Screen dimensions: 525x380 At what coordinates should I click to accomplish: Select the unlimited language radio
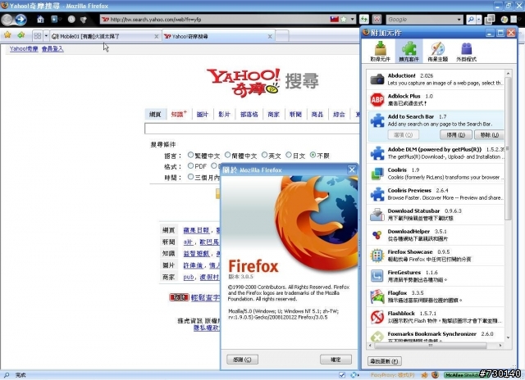tap(313, 155)
